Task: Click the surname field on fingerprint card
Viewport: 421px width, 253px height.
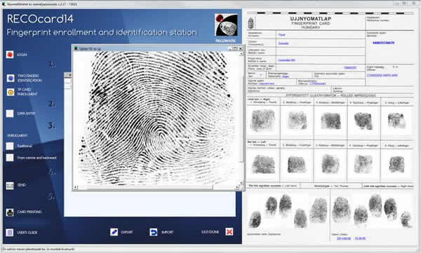Action: pyautogui.click(x=321, y=34)
